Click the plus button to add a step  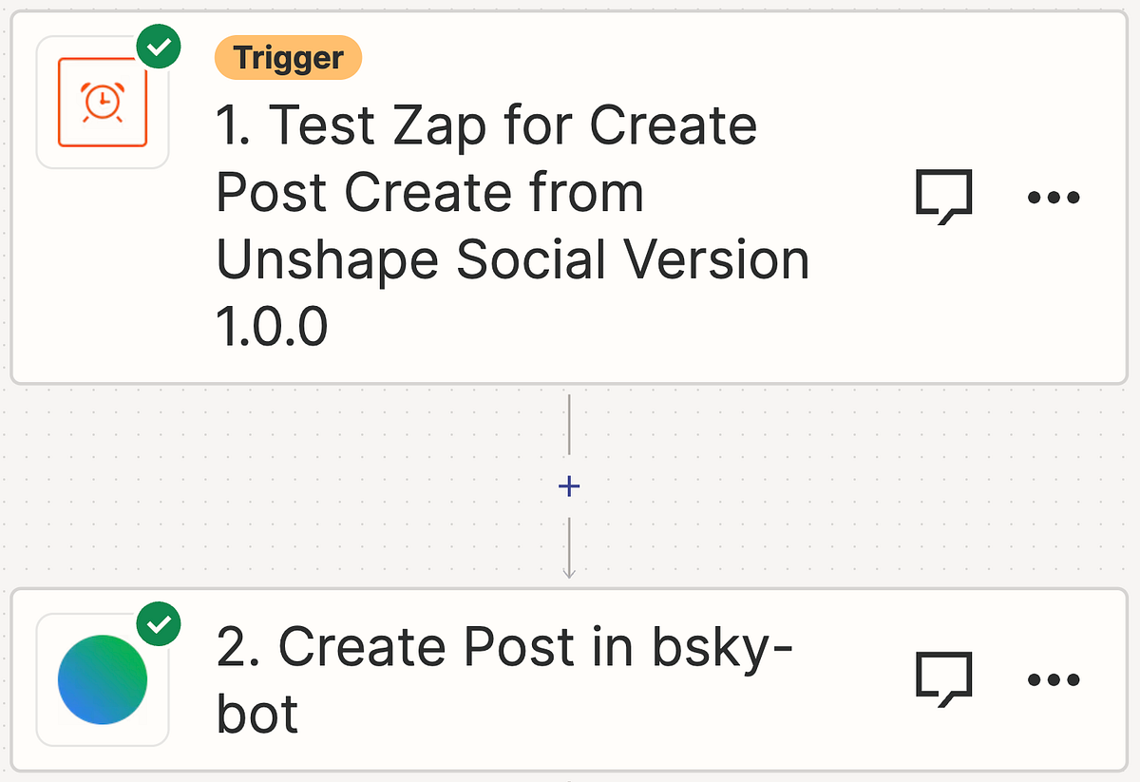click(569, 486)
